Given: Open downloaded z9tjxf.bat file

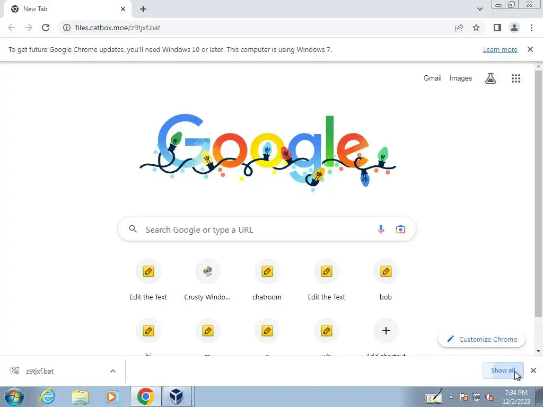Looking at the screenshot, I should tap(40, 371).
